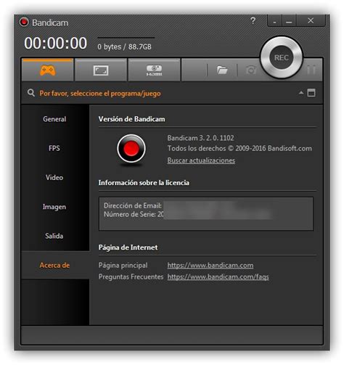The image size is (344, 365).
Task: Select the game recording mode gamepad icon
Action: [48, 70]
